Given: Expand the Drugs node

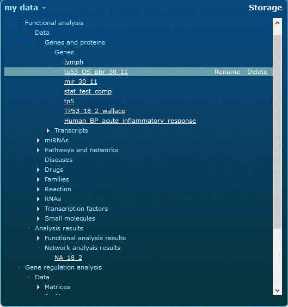Looking at the screenshot, I should coord(38,170).
